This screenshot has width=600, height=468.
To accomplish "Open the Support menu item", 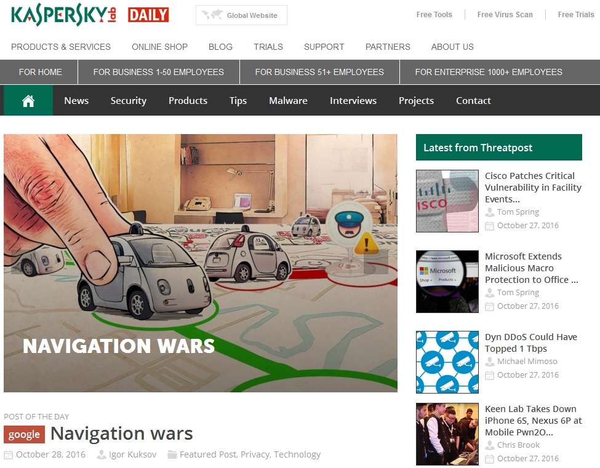I will click(x=324, y=47).
